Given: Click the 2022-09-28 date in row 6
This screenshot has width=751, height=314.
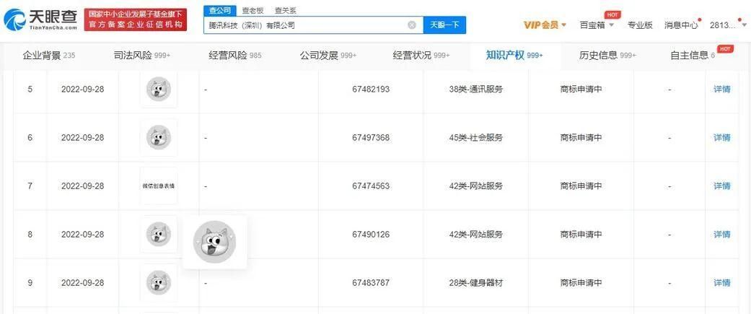Looking at the screenshot, I should [82, 138].
